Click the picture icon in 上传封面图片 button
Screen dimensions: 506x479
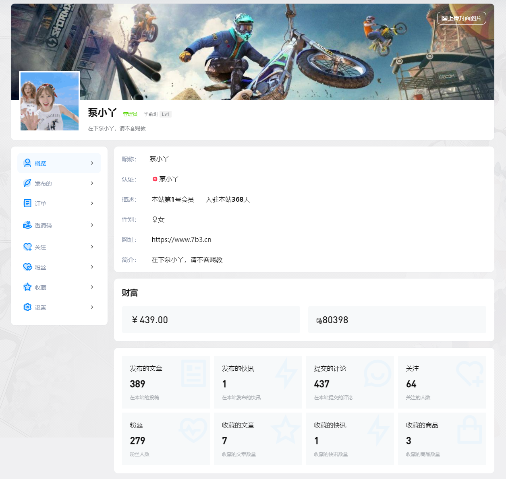point(444,18)
